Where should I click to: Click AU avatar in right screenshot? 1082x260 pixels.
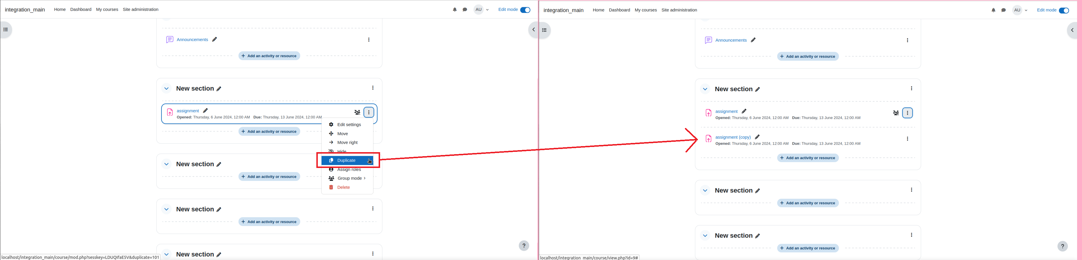pos(1017,10)
